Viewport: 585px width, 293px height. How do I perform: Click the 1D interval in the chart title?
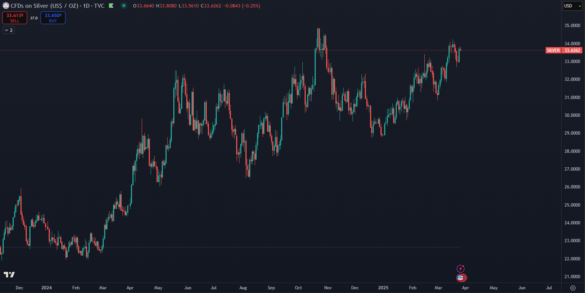(x=86, y=6)
